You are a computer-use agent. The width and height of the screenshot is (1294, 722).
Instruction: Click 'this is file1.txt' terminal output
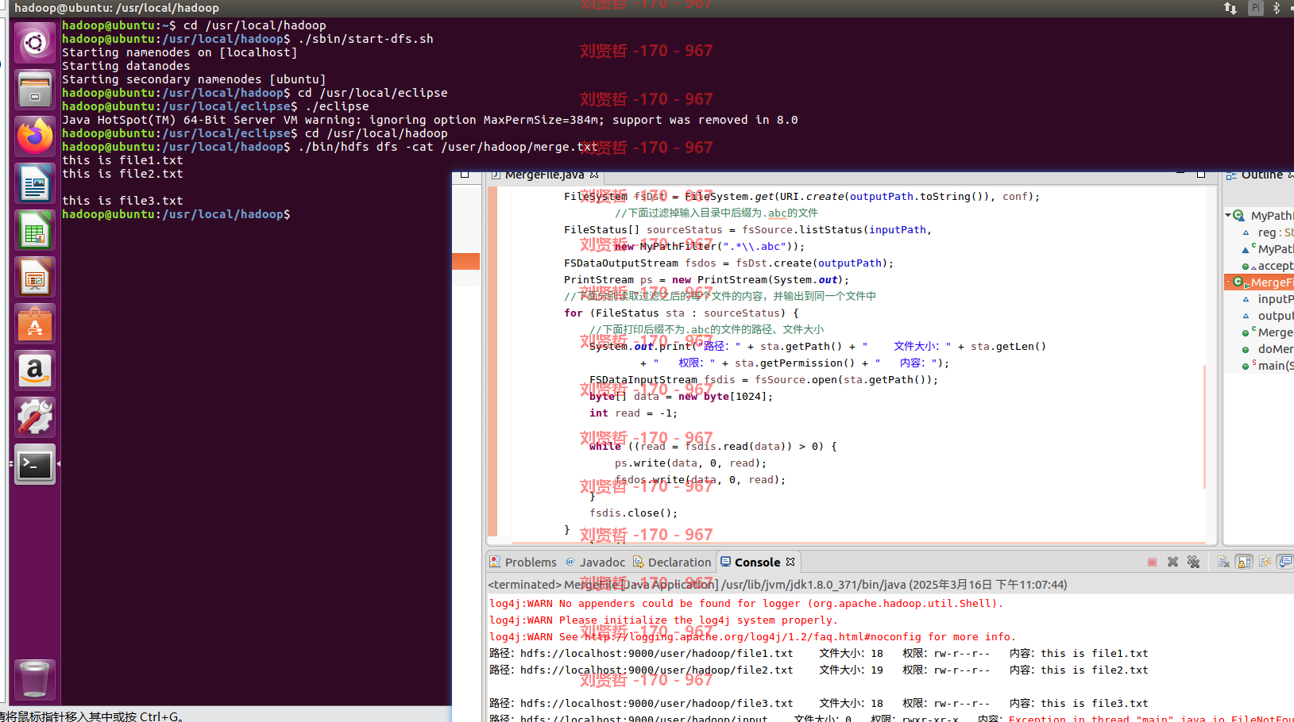click(122, 160)
